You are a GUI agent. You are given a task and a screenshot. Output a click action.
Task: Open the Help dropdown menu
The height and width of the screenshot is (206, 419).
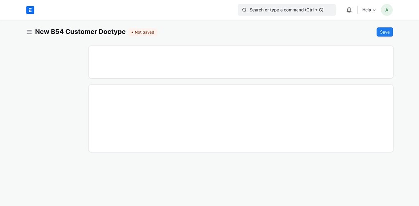point(369,10)
